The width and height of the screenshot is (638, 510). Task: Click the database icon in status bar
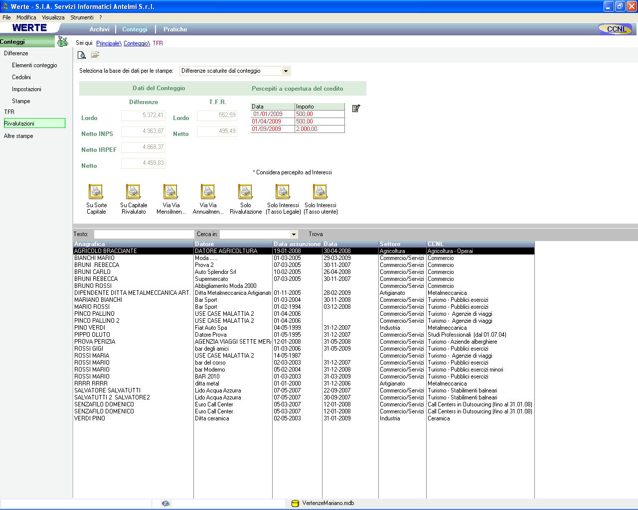click(x=295, y=504)
